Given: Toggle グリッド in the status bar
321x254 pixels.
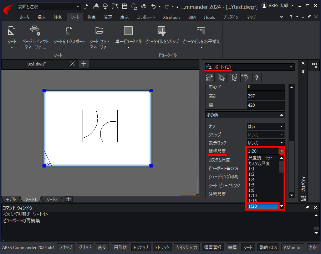Looking at the screenshot, I should coord(85,248).
